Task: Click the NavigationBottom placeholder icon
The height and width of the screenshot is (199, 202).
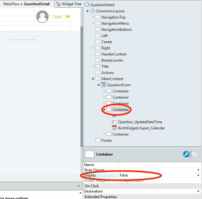Action: (98, 29)
